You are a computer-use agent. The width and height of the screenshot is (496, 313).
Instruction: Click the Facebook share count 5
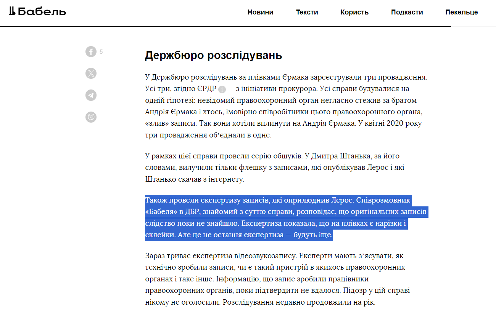pyautogui.click(x=101, y=52)
